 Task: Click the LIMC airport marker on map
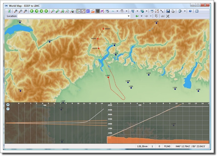coord(108,77)
